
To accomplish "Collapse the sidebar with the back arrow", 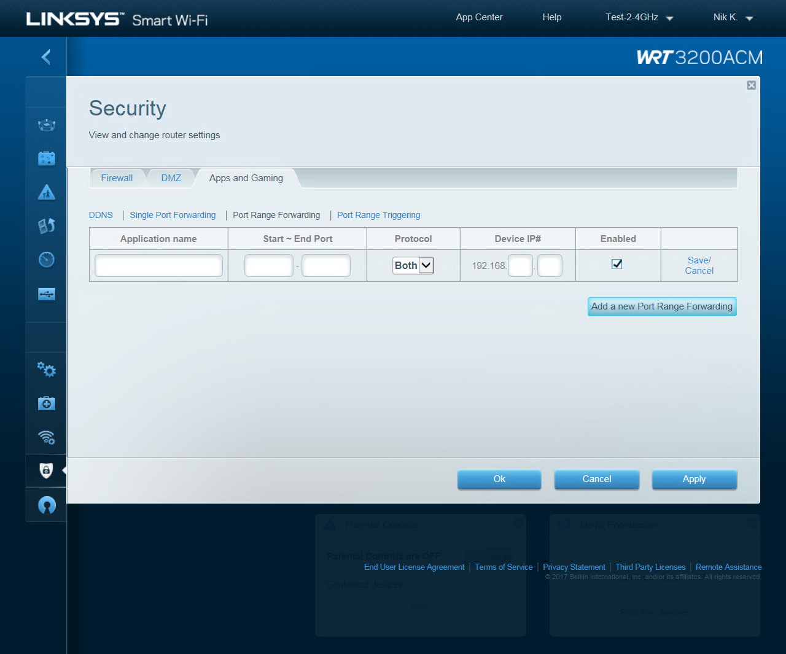I will (46, 57).
